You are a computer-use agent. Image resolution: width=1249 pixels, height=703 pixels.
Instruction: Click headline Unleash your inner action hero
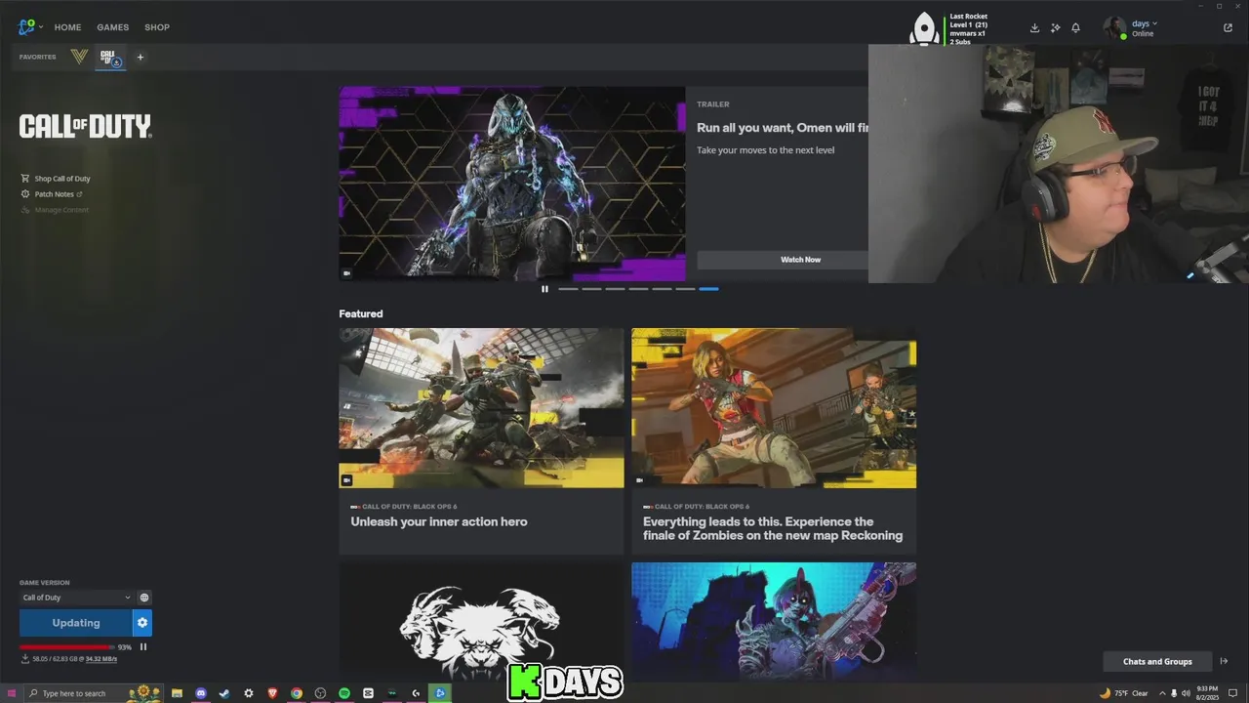tap(439, 521)
